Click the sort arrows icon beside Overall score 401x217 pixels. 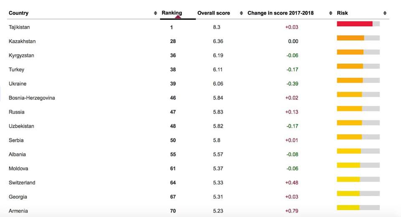click(241, 13)
